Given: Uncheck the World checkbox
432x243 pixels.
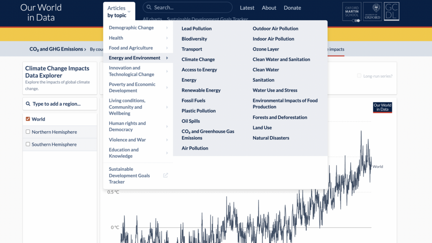Looking at the screenshot, I should (x=28, y=119).
